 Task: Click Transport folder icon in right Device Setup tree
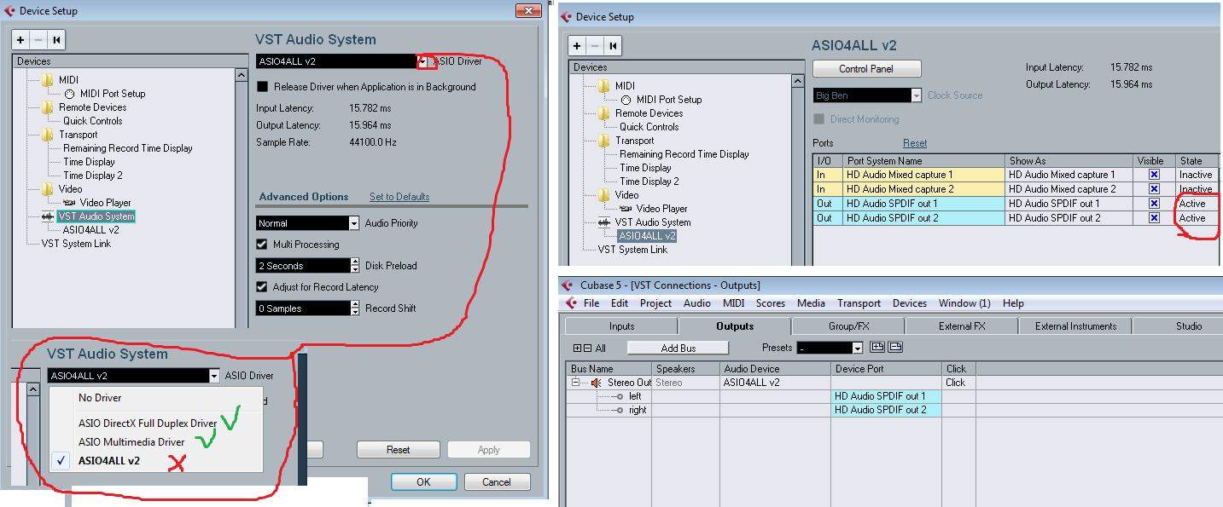(604, 141)
